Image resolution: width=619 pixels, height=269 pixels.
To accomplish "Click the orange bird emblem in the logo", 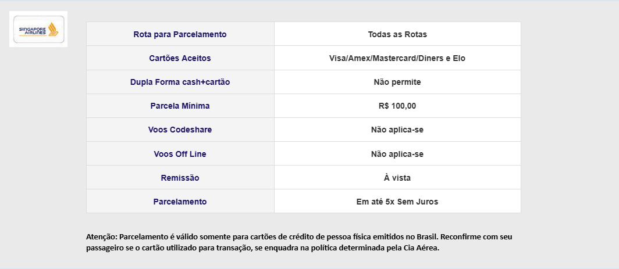I will (x=54, y=29).
